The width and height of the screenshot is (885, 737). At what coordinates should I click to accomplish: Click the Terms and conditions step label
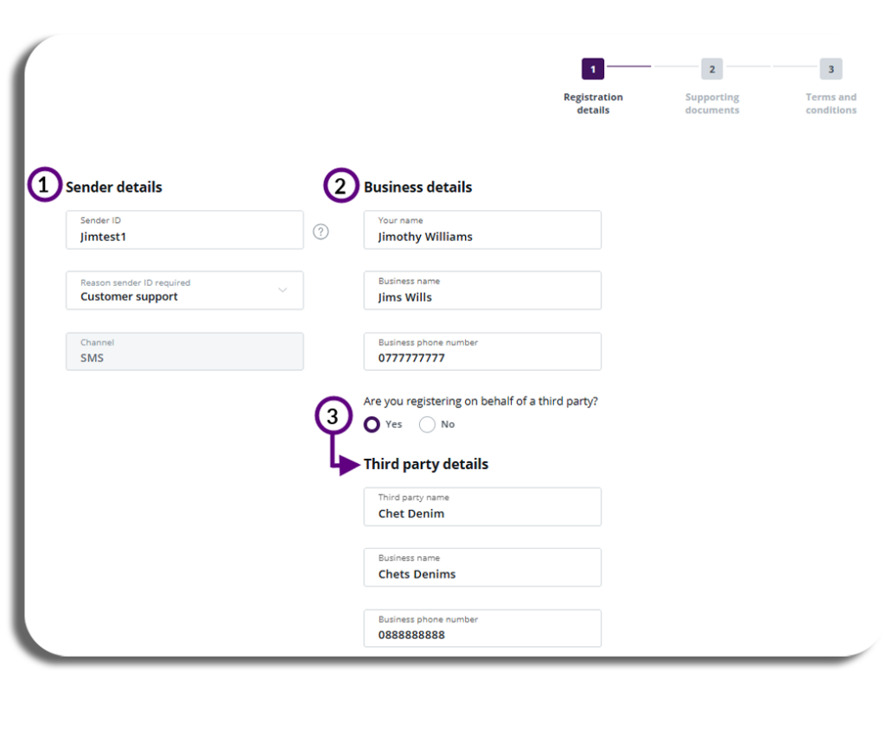click(x=831, y=104)
